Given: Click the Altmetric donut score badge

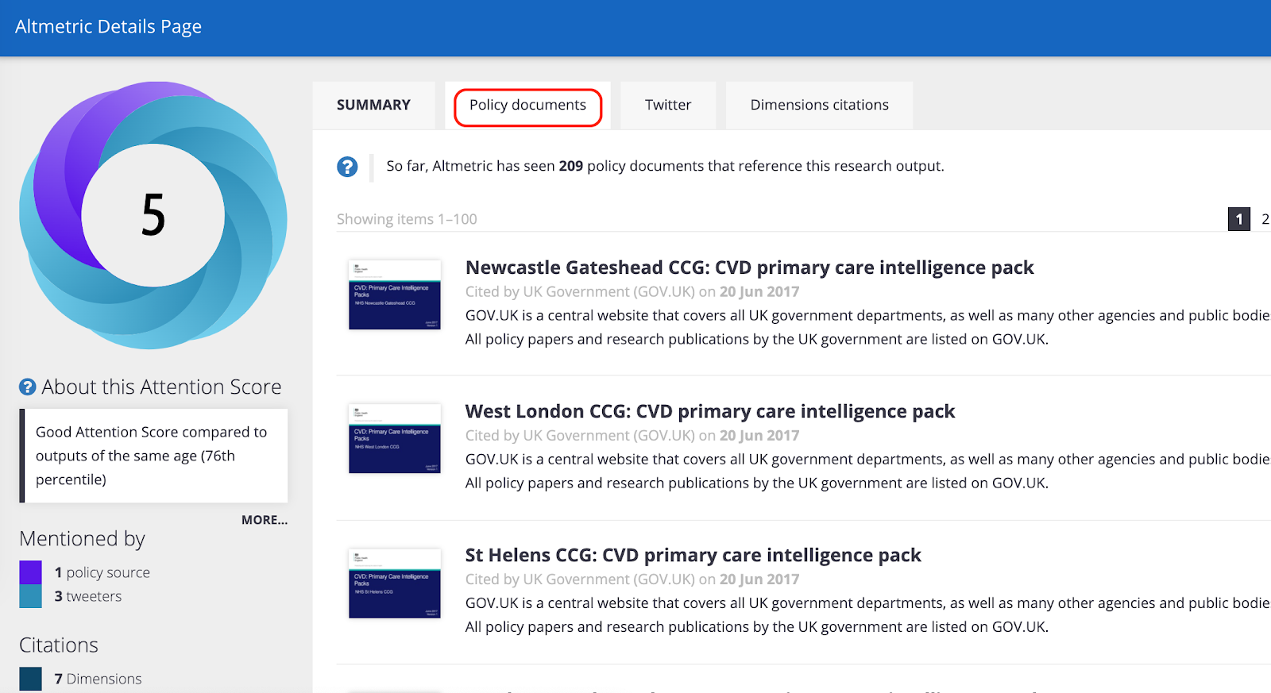Looking at the screenshot, I should coord(153,215).
